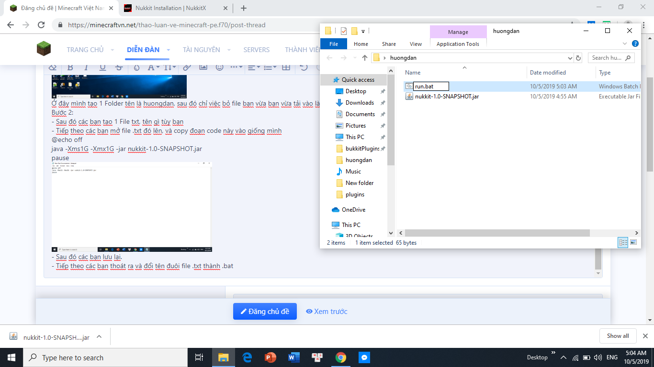
Task: Open a new Chrome tab
Action: tap(244, 8)
